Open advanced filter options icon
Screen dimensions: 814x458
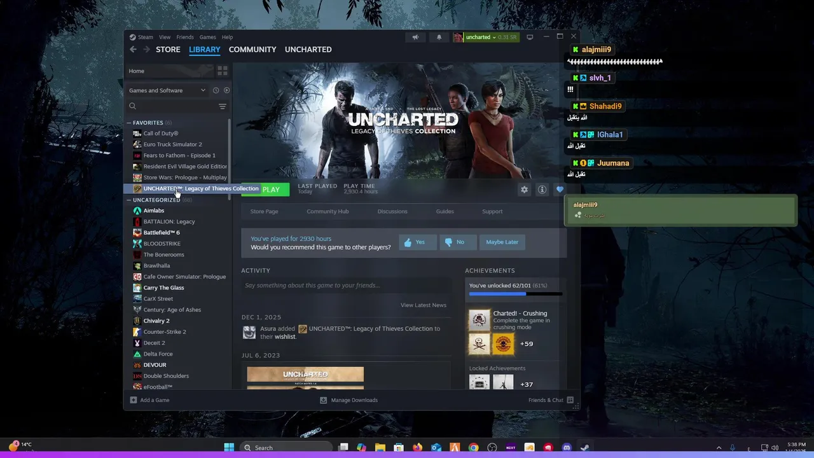(x=223, y=106)
